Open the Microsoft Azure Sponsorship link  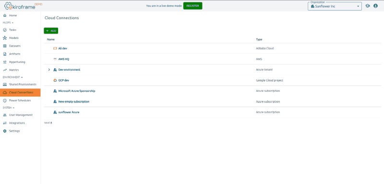[x=77, y=91]
